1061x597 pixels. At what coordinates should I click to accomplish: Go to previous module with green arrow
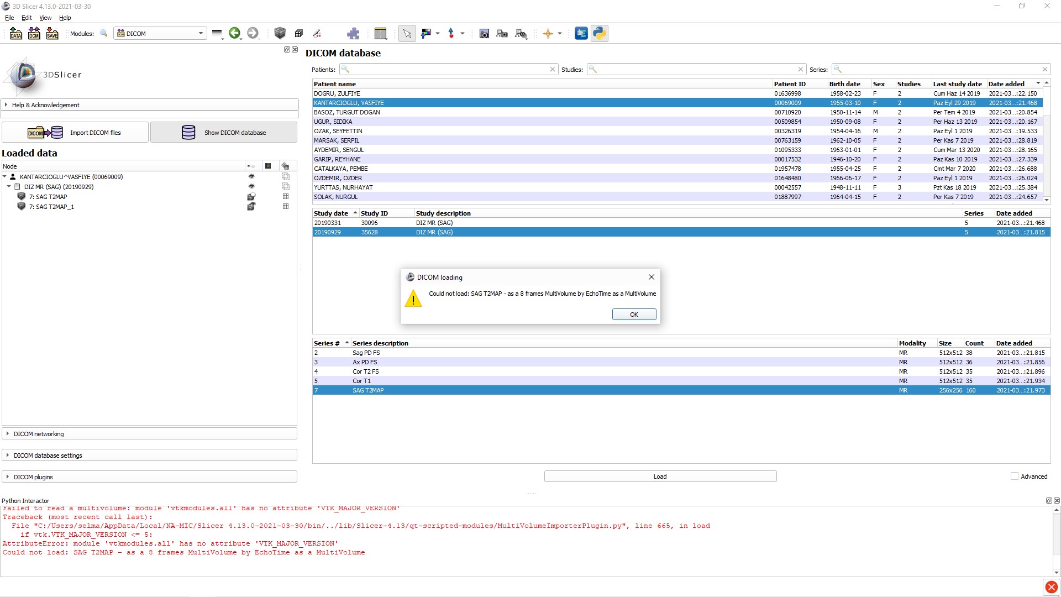(234, 33)
